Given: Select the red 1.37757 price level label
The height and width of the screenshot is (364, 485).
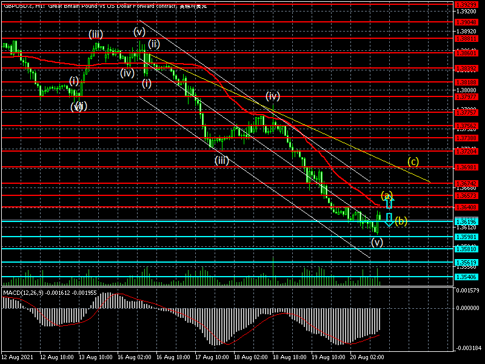Looking at the screenshot, I should 466,112.
